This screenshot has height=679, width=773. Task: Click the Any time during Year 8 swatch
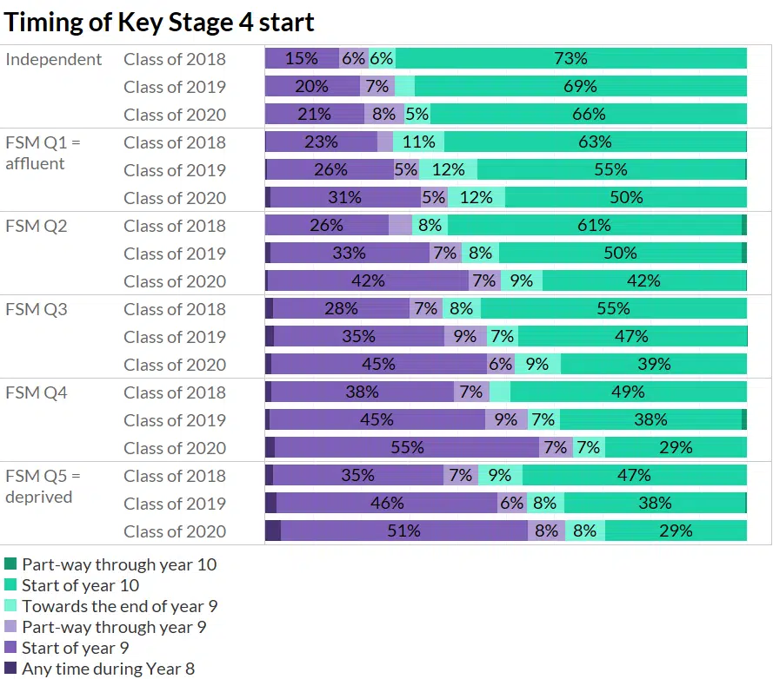10,669
